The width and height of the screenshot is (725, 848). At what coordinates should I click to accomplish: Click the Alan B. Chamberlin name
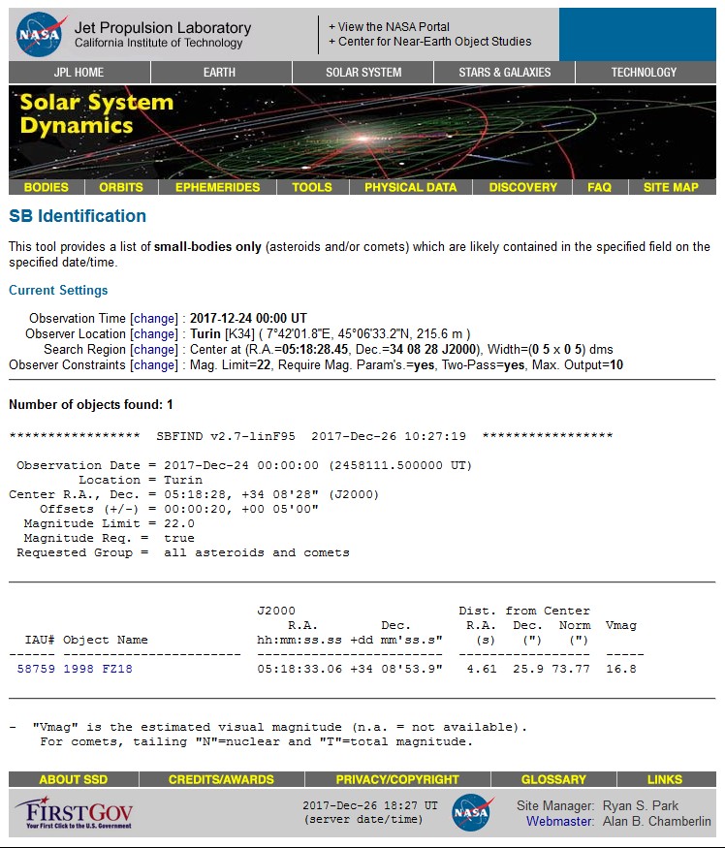point(657,822)
